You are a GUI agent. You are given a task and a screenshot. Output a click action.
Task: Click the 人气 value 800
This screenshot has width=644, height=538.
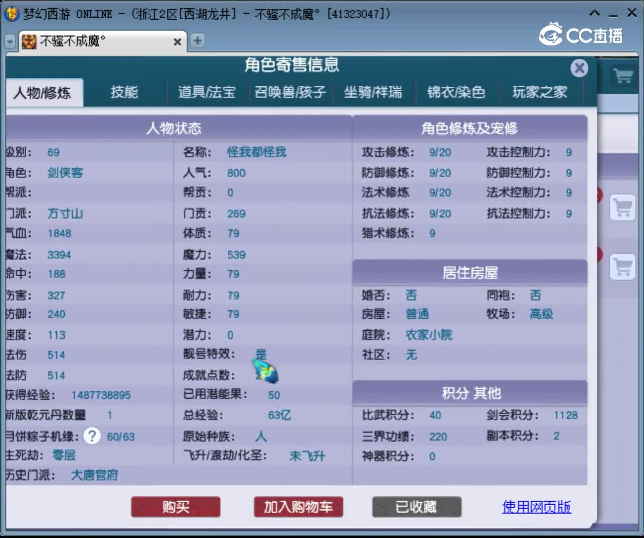click(236, 173)
